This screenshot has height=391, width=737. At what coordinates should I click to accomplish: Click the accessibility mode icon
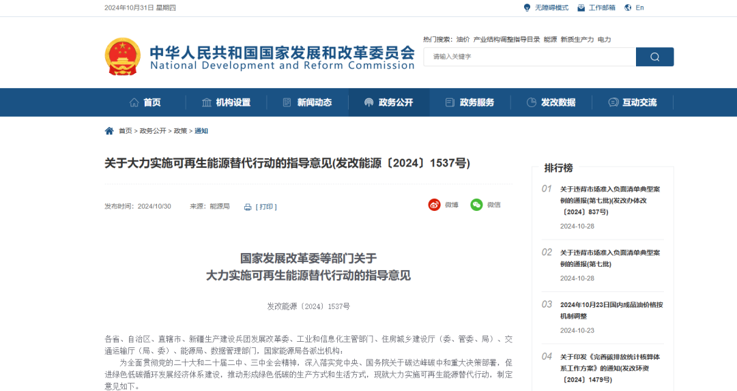pos(527,8)
